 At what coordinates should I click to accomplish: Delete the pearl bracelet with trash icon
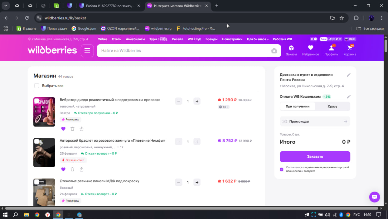(72, 169)
